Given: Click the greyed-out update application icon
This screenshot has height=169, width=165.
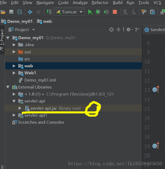Looking at the screenshot, I should 125,12.
